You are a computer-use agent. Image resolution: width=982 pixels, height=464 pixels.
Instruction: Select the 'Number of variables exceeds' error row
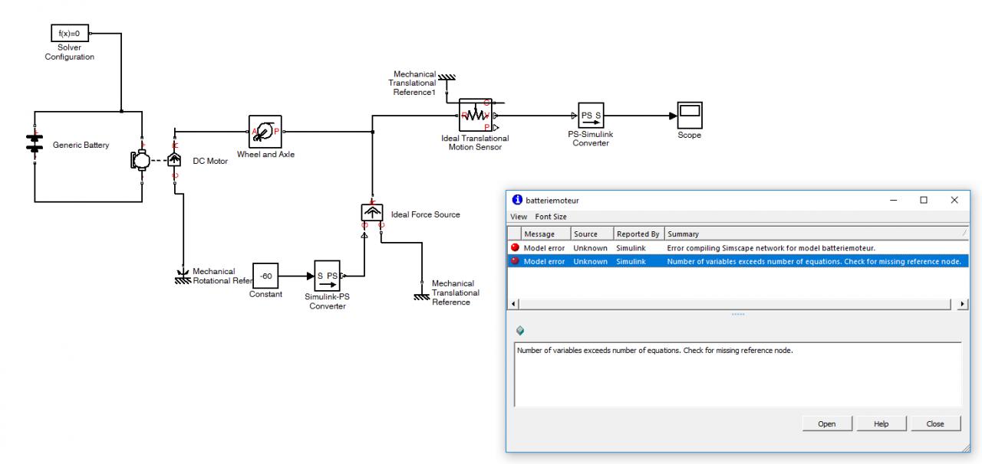coord(739,261)
